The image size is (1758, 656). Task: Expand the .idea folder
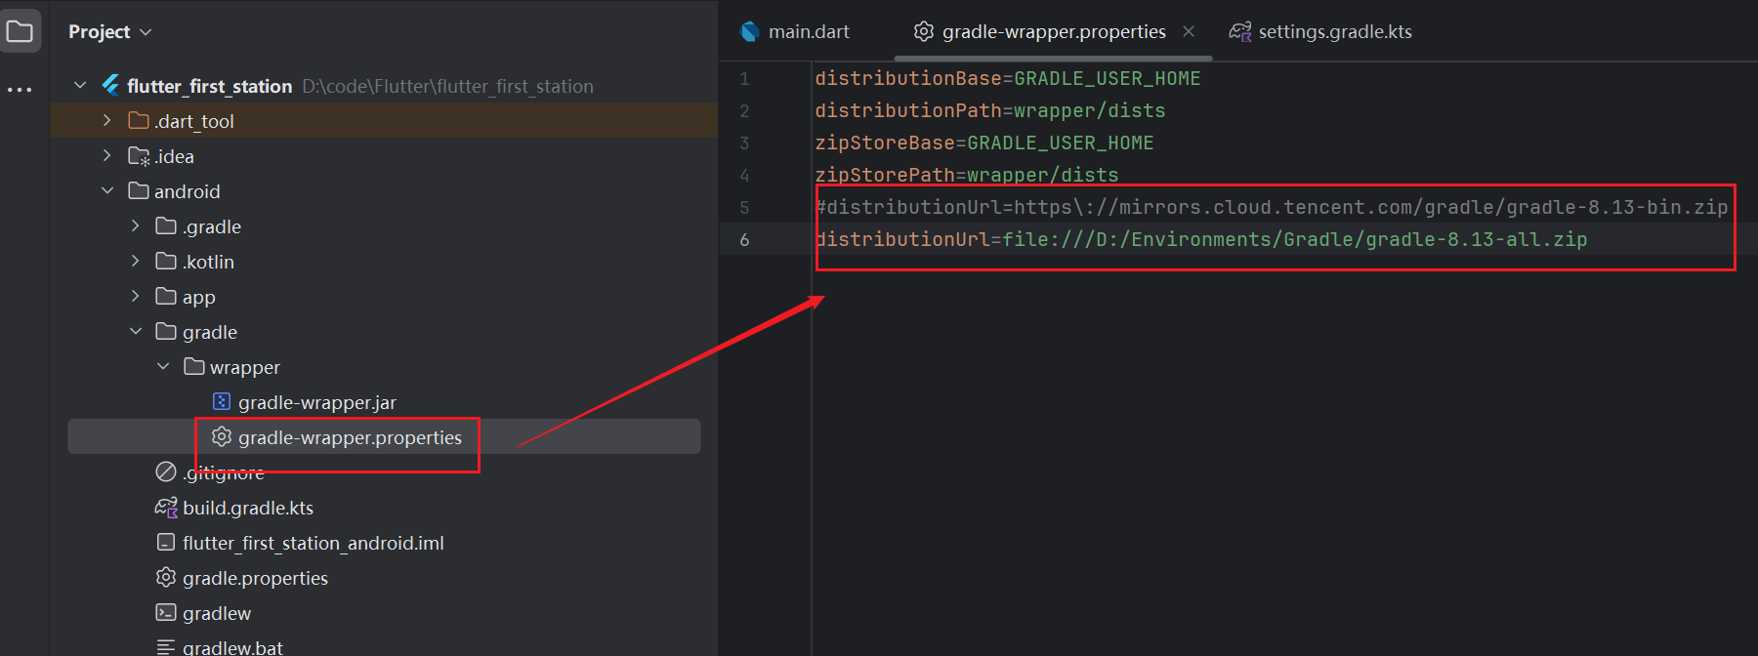tap(107, 155)
